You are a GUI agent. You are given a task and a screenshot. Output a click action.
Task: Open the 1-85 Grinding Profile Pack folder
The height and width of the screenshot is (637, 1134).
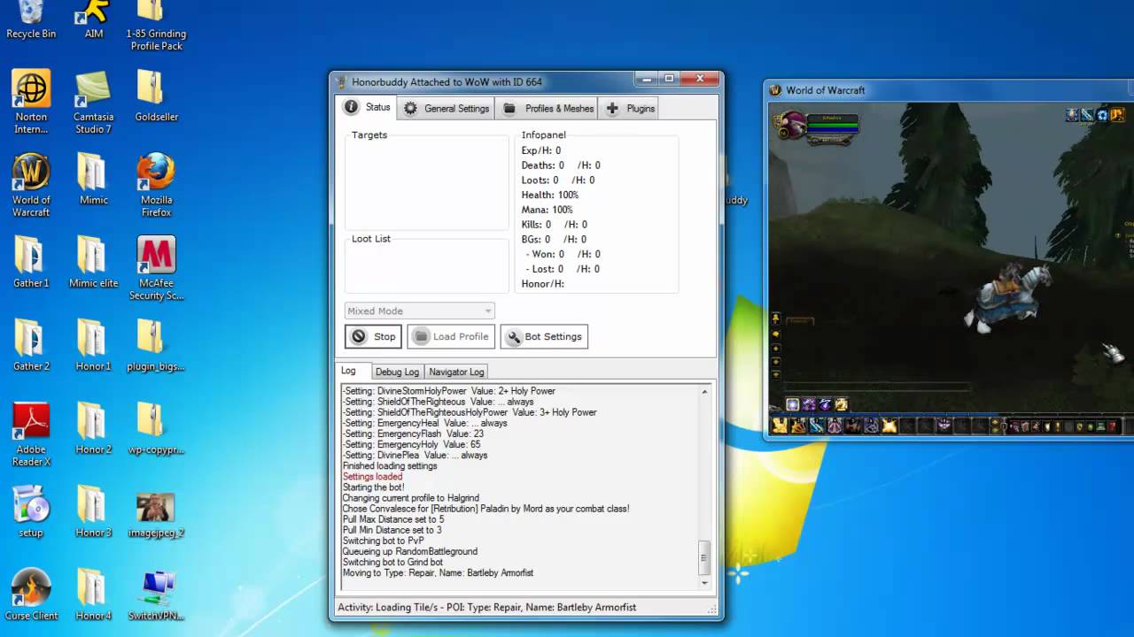[x=157, y=25]
